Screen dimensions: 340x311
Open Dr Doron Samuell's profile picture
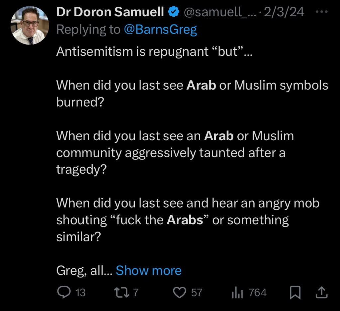tap(30, 25)
